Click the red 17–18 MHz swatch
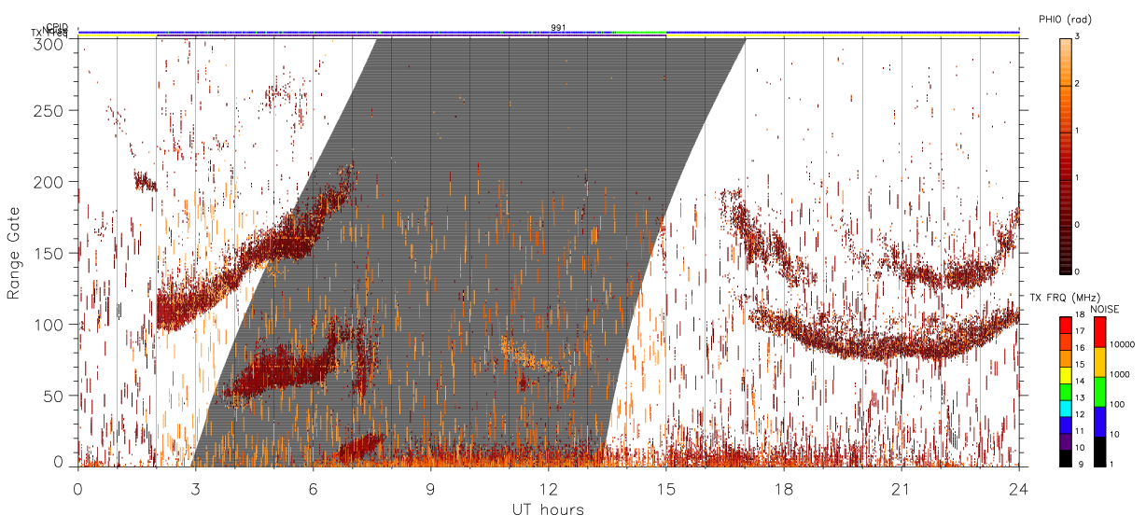 point(1066,324)
